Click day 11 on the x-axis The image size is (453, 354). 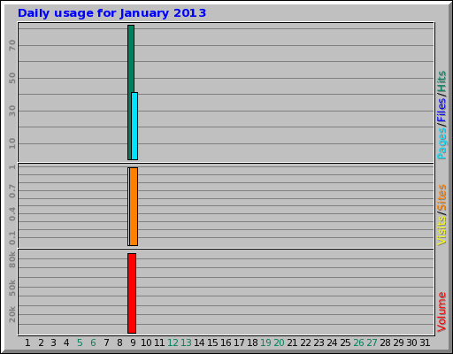(x=159, y=342)
